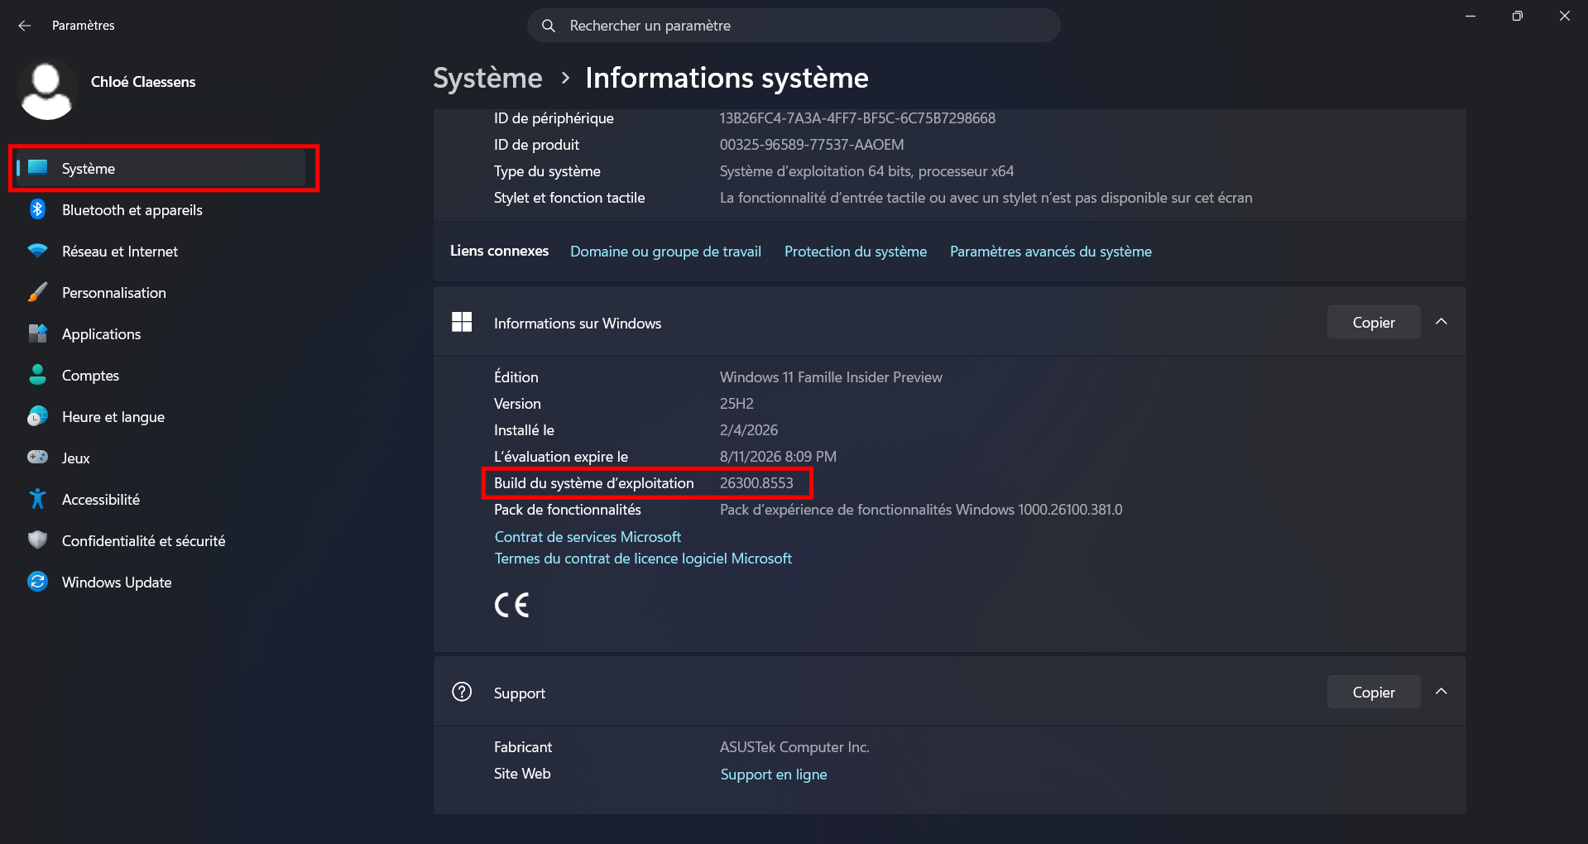Click the Rechercher un paramètre field
The image size is (1588, 844).
coord(794,26)
